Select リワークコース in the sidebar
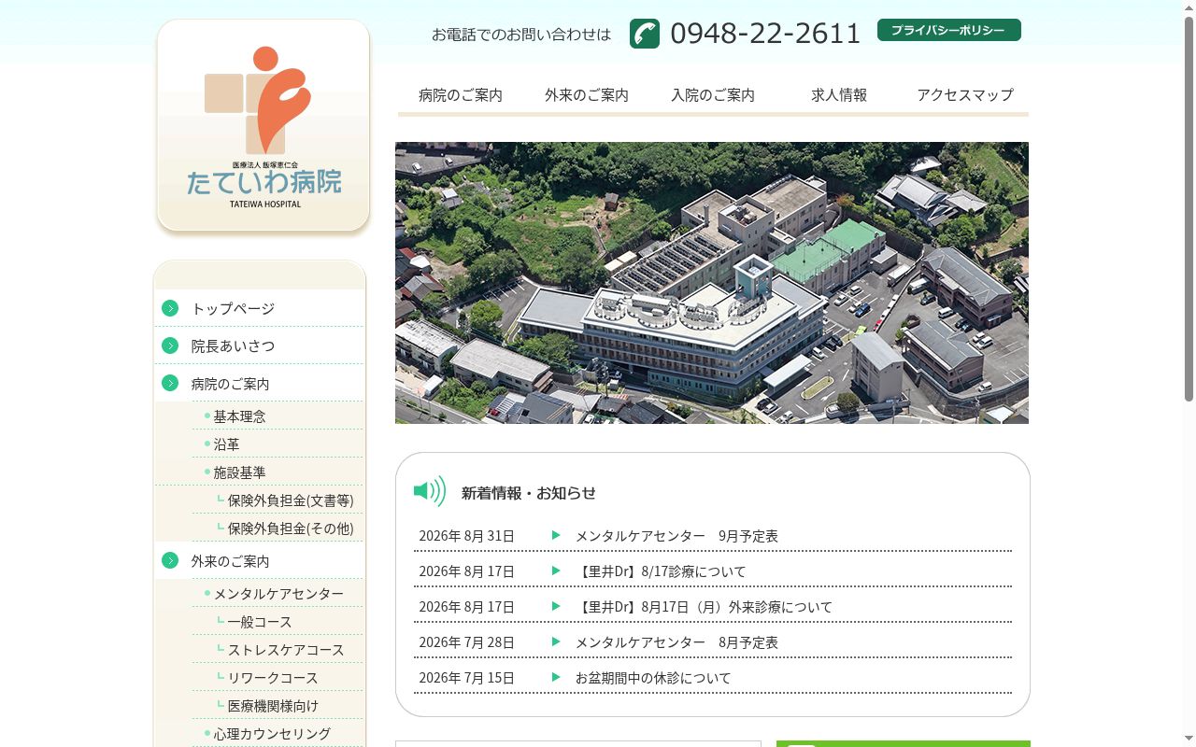 pos(273,678)
